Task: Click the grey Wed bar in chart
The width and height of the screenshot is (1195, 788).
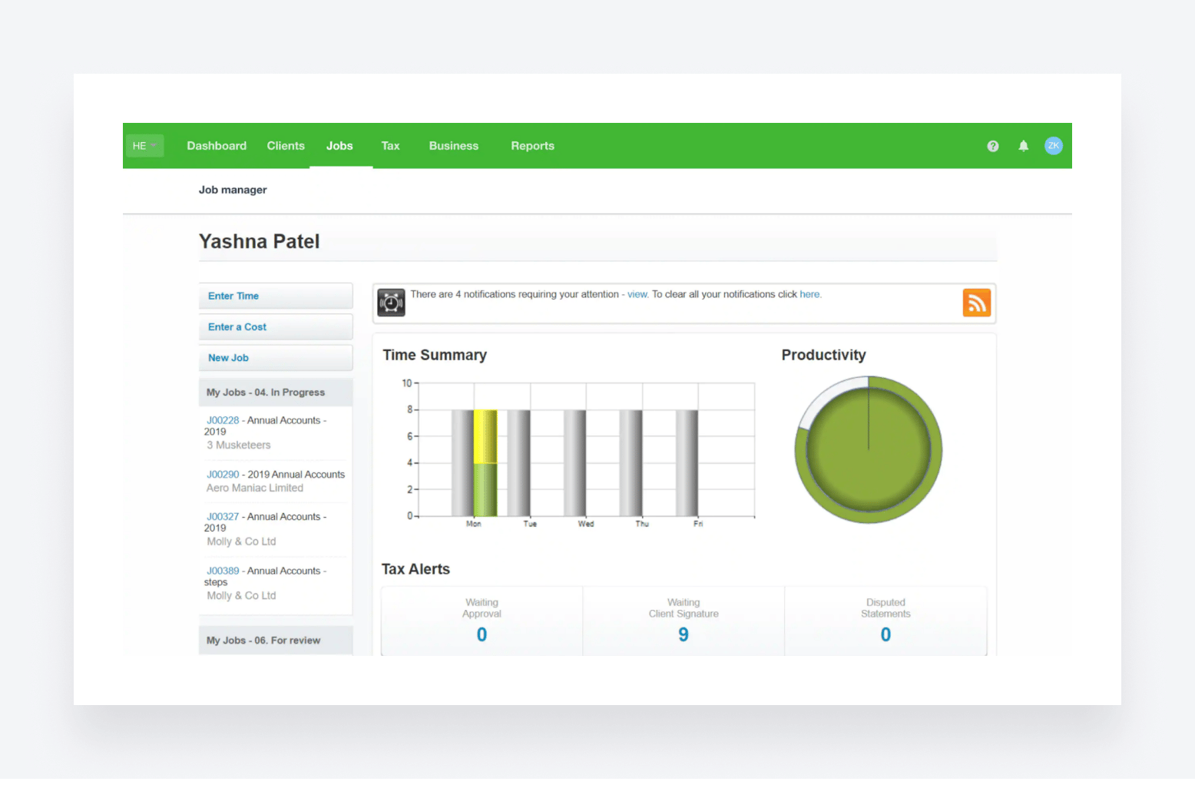Action: pos(574,463)
